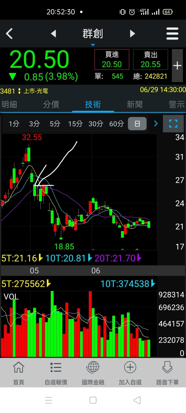Open the 警示 tab
The height and width of the screenshot is (413, 186).
tap(177, 104)
